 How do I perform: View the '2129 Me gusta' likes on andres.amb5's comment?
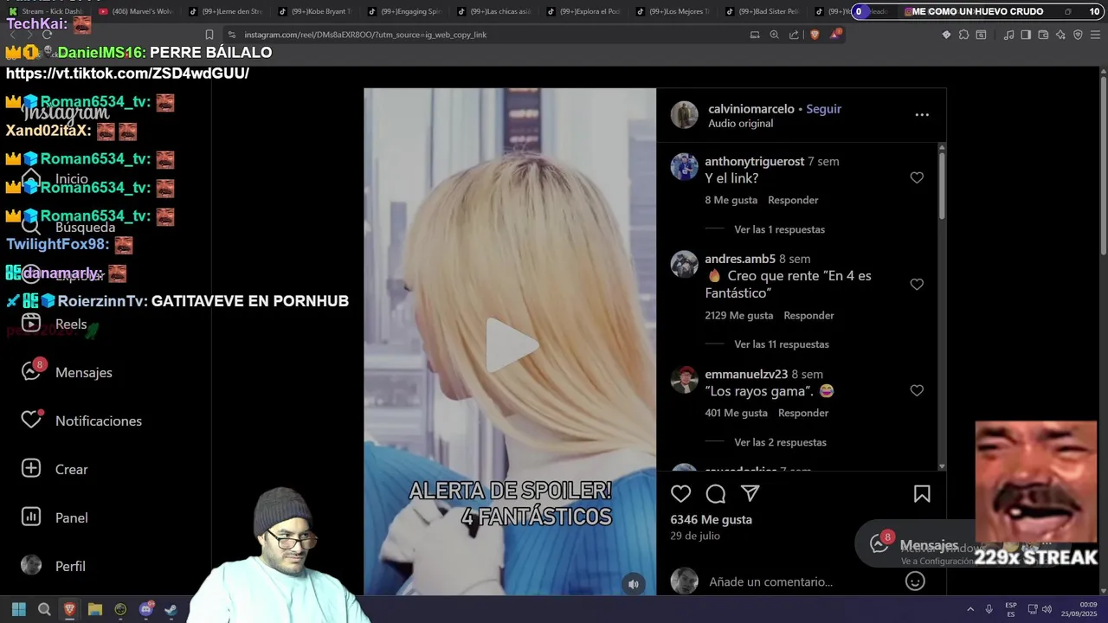[x=738, y=315]
